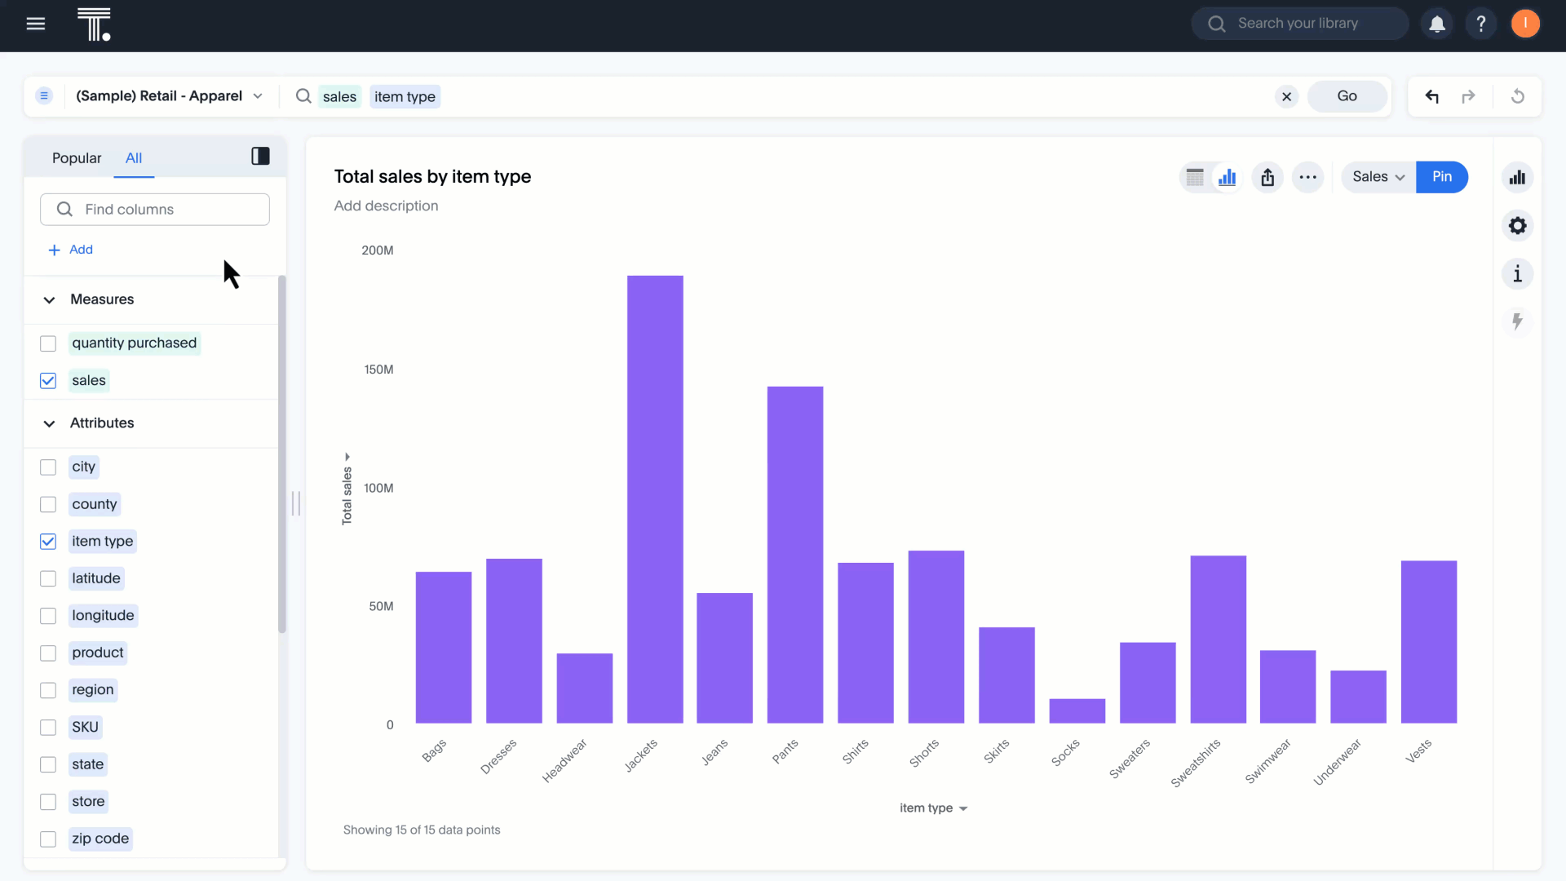Switch to table view of the answer

(x=1196, y=177)
